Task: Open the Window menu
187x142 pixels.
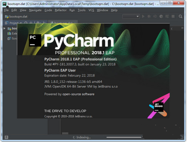Action: [x=102, y=10]
